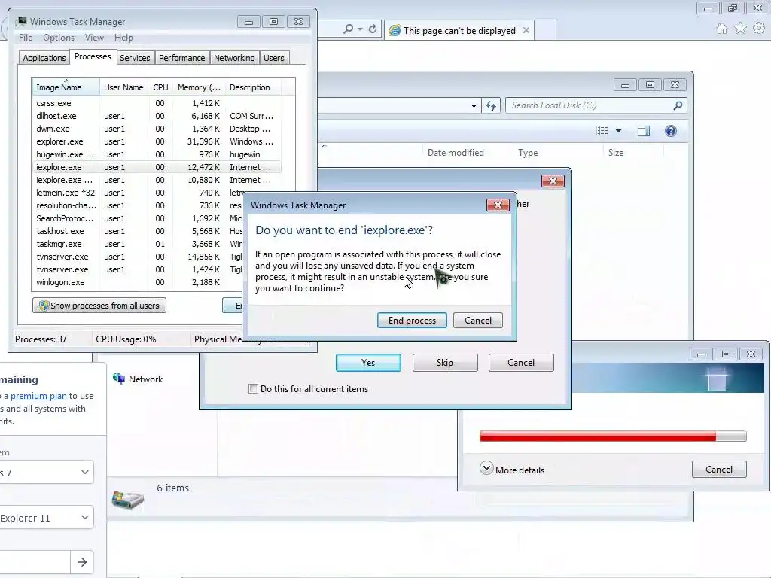Select Network in the Explorer navigation pane
This screenshot has height=578, width=771.
(139, 379)
